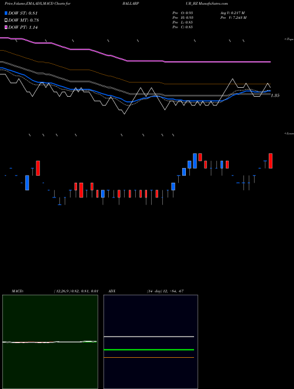Image resolution: width=294 pixels, height=389 pixels.
Task: Open the 'UR_BZ MunafaSutra.com' header text
Action: point(208,4)
